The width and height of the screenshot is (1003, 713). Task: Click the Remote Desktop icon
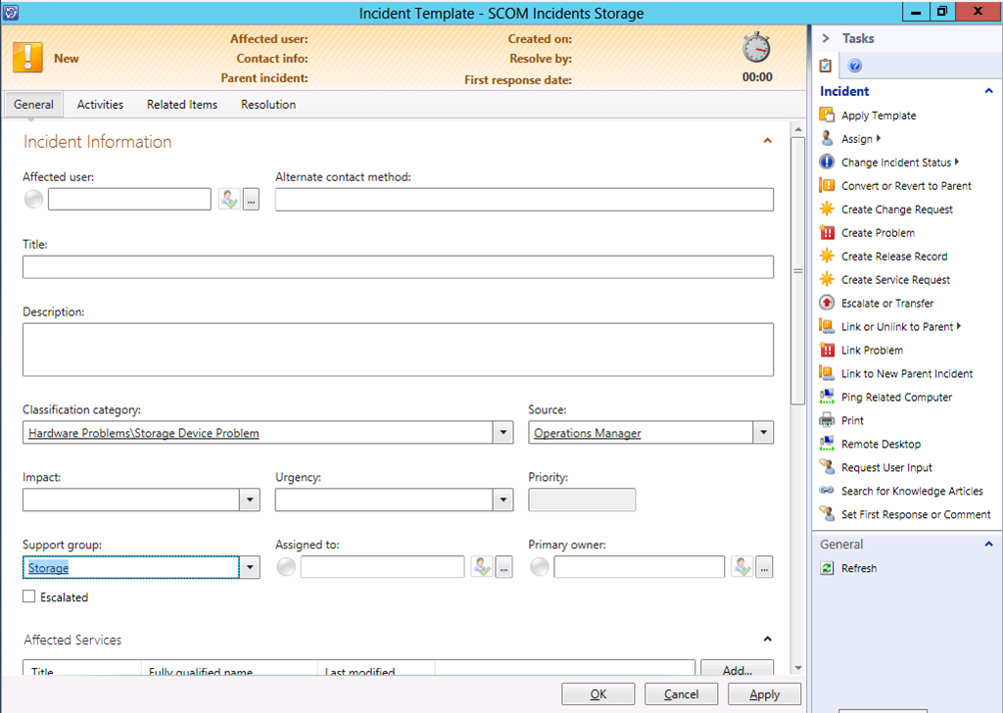click(827, 445)
